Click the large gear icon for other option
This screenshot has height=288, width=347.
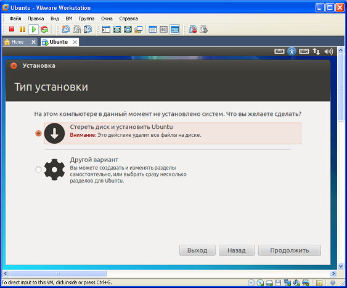click(x=54, y=170)
